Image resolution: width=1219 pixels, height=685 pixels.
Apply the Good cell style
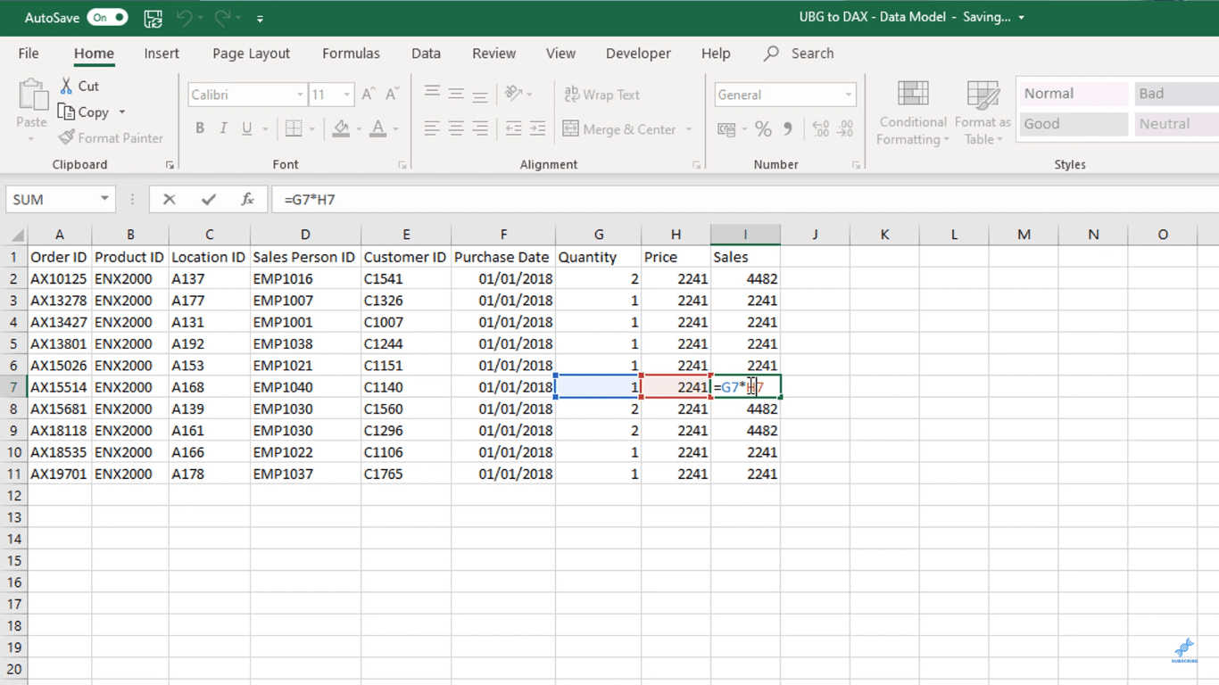[x=1074, y=124]
